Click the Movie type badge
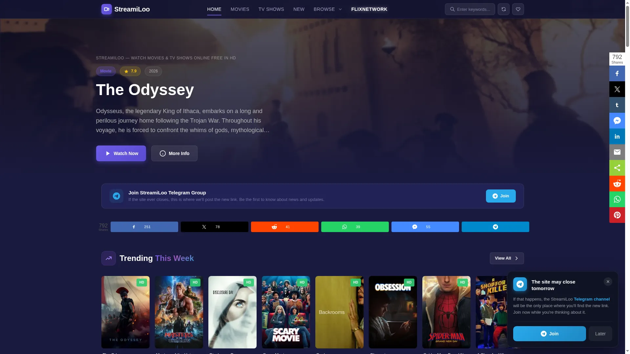The width and height of the screenshot is (630, 354). coord(106,71)
